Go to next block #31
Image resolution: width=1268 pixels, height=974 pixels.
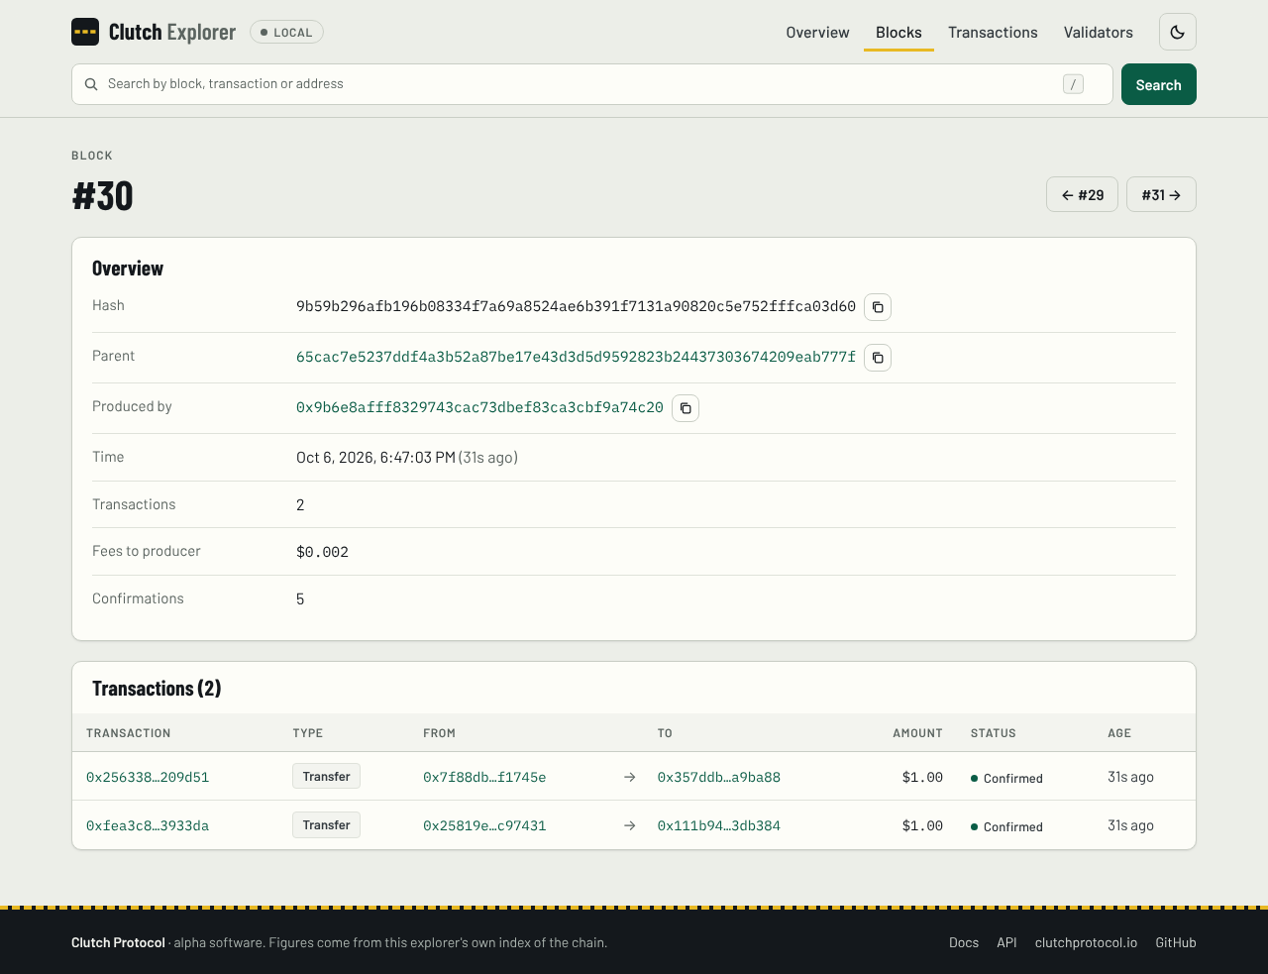coord(1161,194)
